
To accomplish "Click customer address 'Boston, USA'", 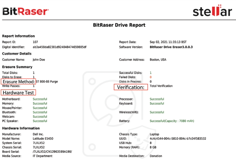I will (158, 60).
